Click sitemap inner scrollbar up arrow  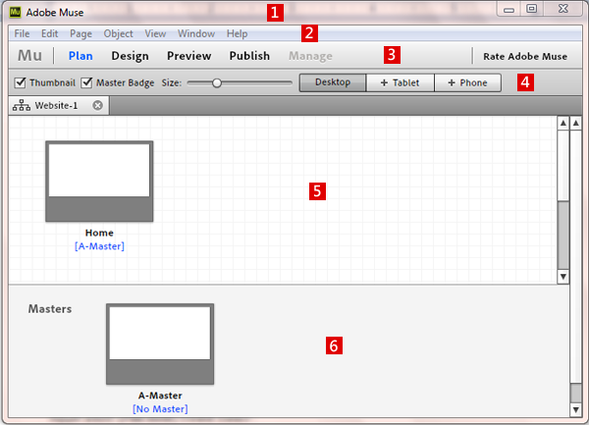tap(563, 123)
